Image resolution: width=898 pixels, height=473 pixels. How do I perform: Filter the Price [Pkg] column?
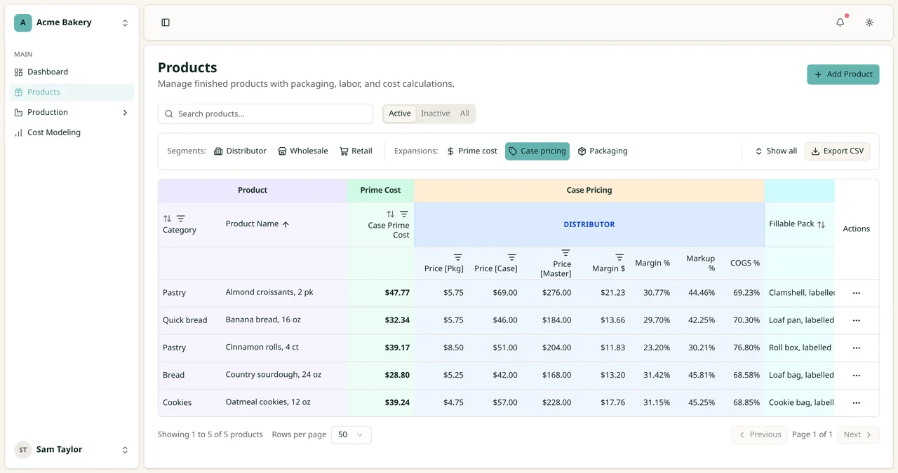point(458,257)
